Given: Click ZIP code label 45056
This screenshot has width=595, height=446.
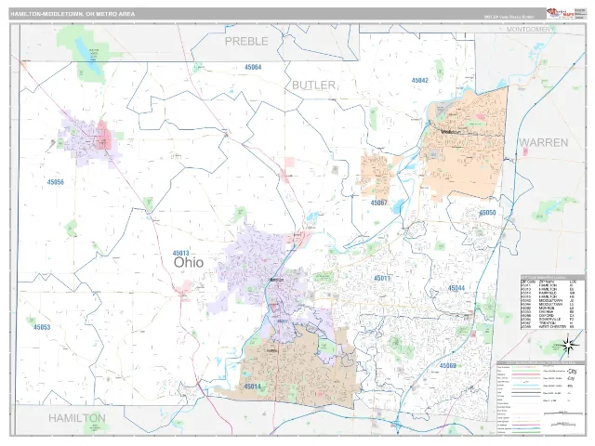Looking at the screenshot, I should (x=56, y=182).
